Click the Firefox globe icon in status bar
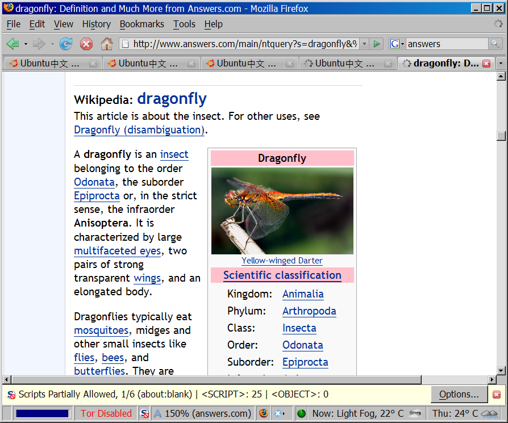 tap(264, 413)
